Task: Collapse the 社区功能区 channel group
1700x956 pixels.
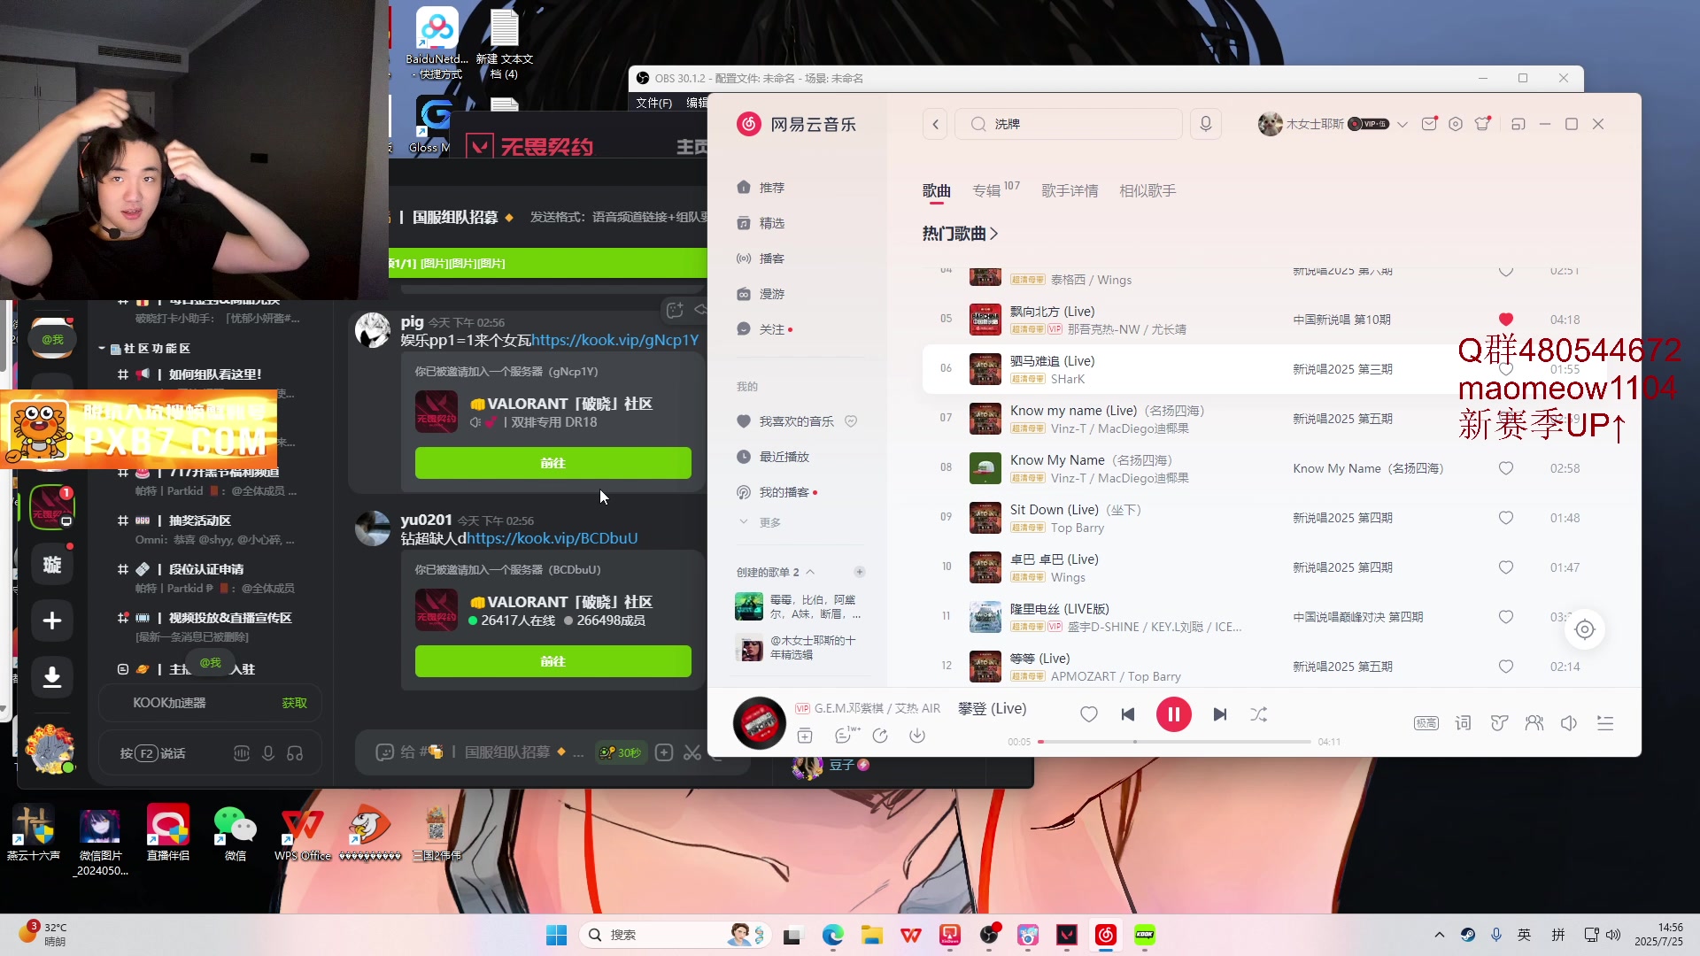Action: click(x=144, y=349)
